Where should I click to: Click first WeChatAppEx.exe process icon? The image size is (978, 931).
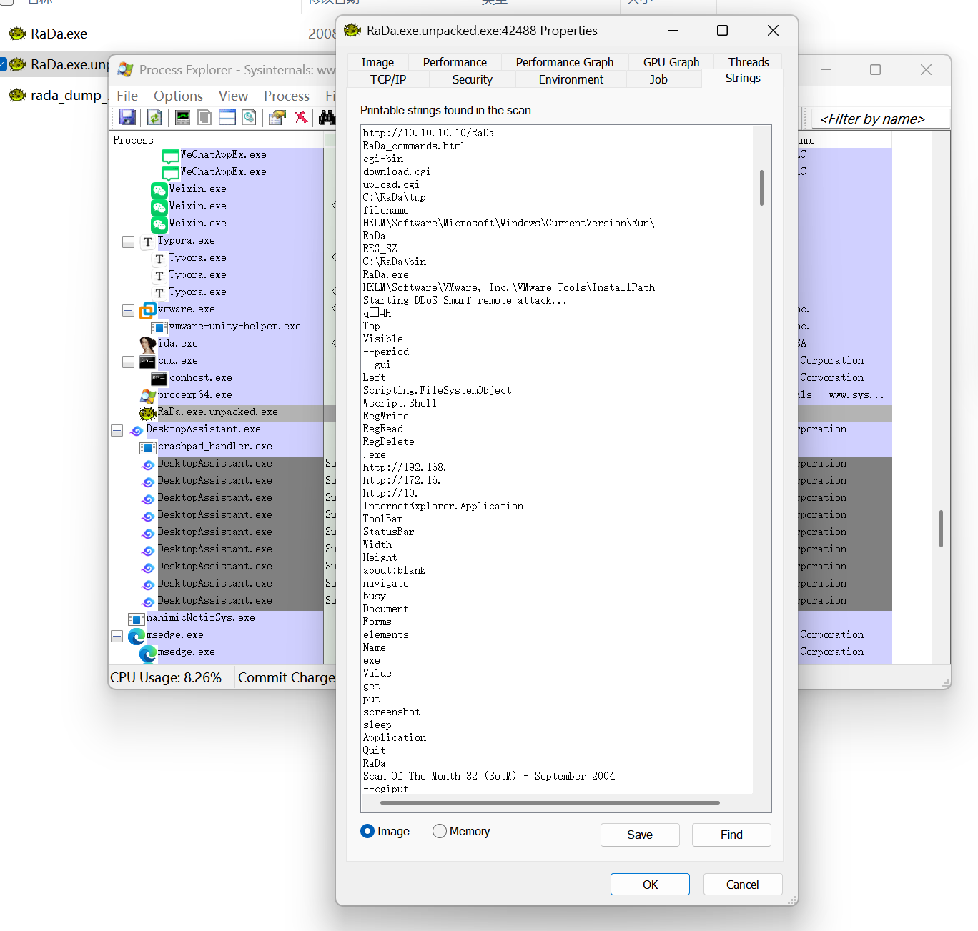pos(171,156)
